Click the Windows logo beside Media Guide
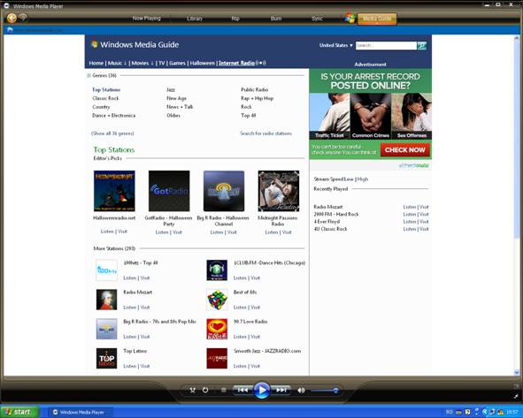 (x=350, y=19)
